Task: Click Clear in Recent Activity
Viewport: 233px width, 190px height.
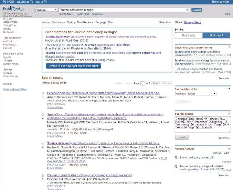Action: (x=226, y=153)
